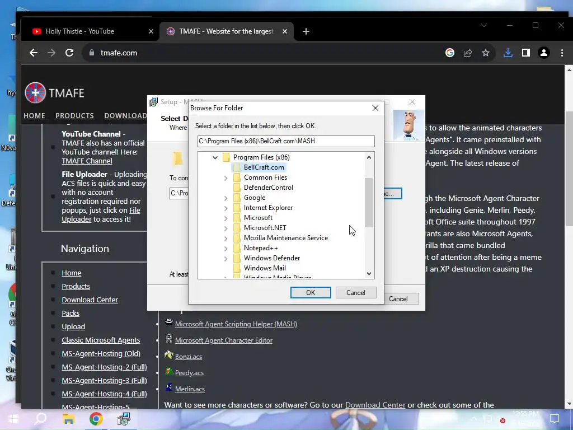Bookmark this page with the star icon
573x430 pixels.
click(x=486, y=53)
